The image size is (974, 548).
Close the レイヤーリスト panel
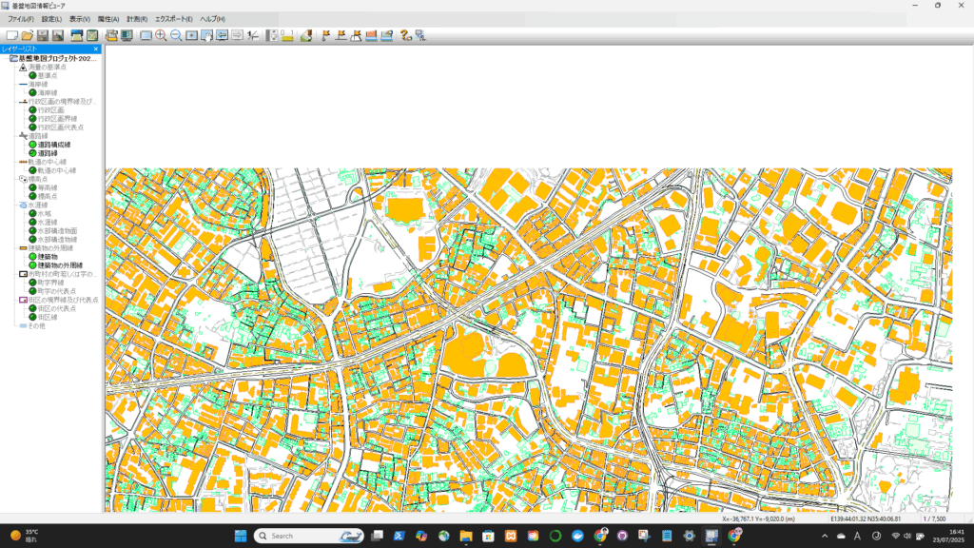click(95, 49)
